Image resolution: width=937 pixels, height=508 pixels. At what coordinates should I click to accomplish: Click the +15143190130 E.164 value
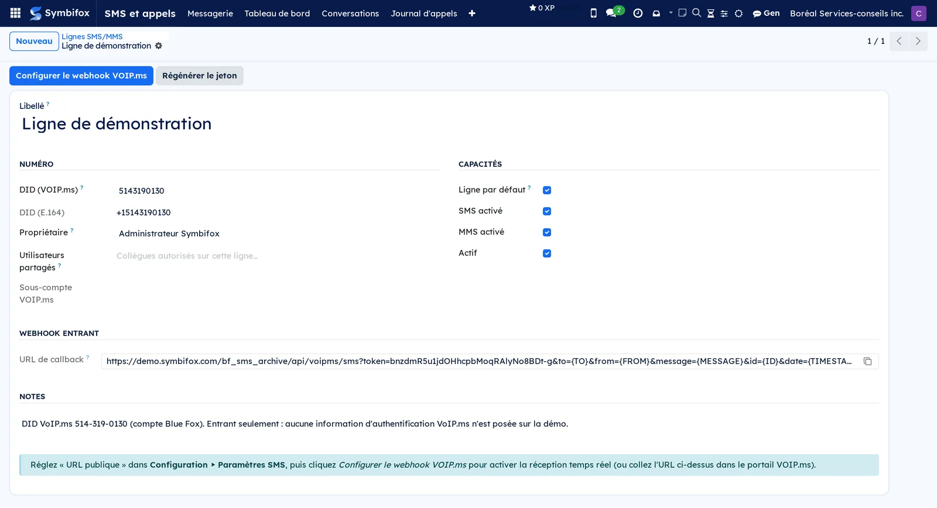pos(143,212)
